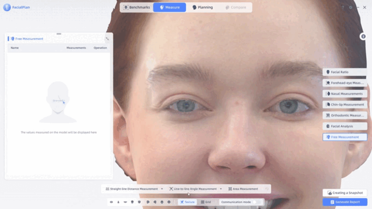Click the panel's top drag handle
Viewport: 372px width, 209px height.
tap(59, 34)
